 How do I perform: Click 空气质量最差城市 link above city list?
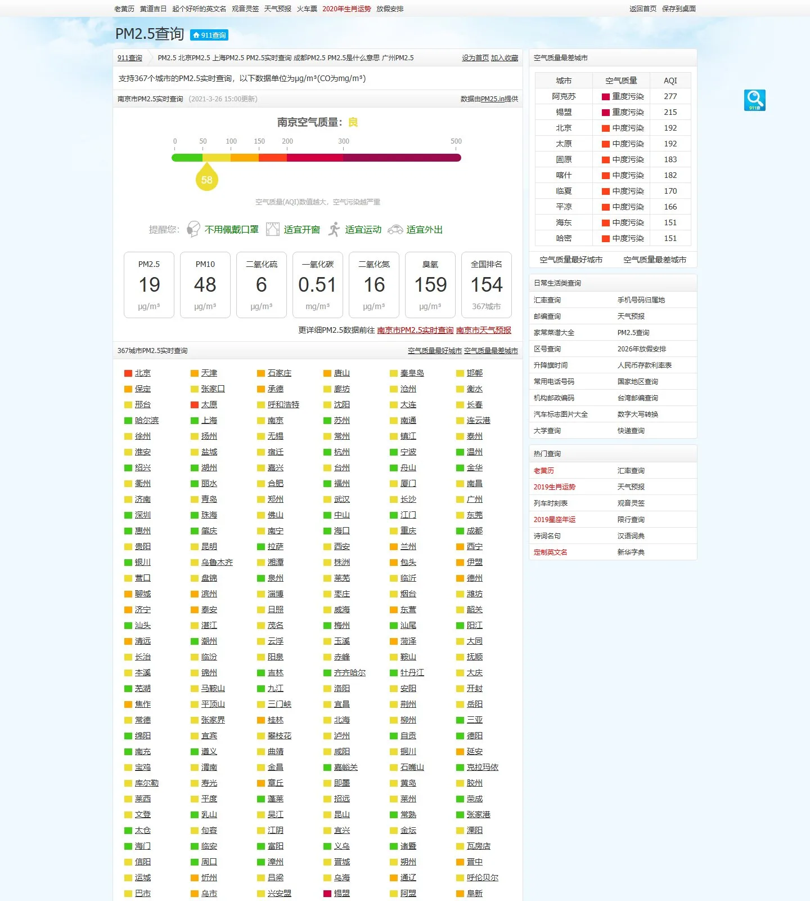[491, 351]
